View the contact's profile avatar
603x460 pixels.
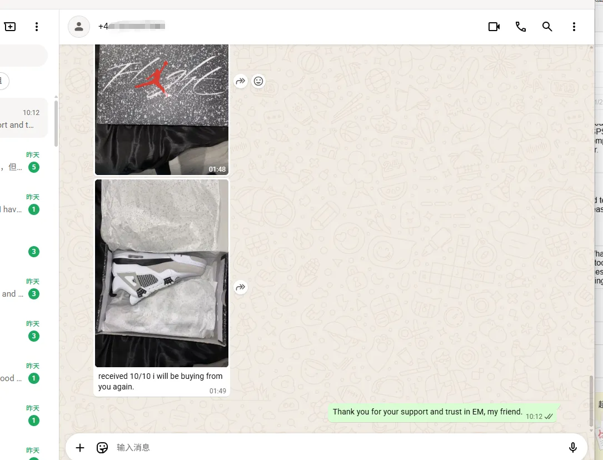pyautogui.click(x=79, y=27)
